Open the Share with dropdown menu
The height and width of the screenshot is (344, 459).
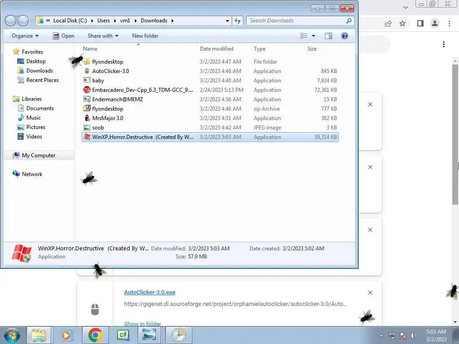point(103,36)
